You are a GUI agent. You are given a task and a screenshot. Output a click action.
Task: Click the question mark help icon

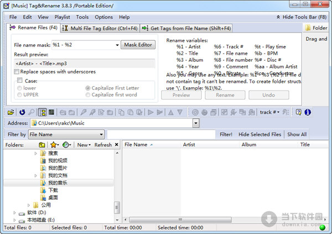pos(299,112)
